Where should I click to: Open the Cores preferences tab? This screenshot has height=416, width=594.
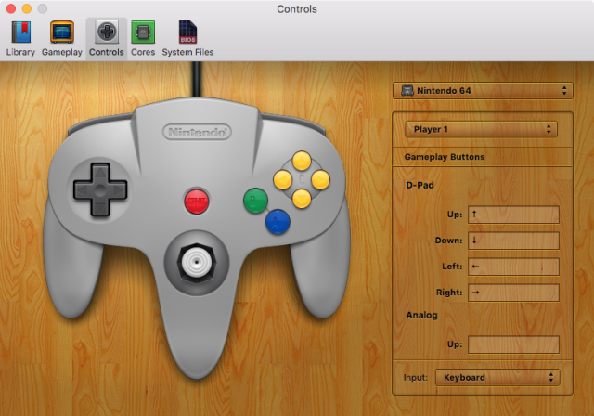(143, 38)
